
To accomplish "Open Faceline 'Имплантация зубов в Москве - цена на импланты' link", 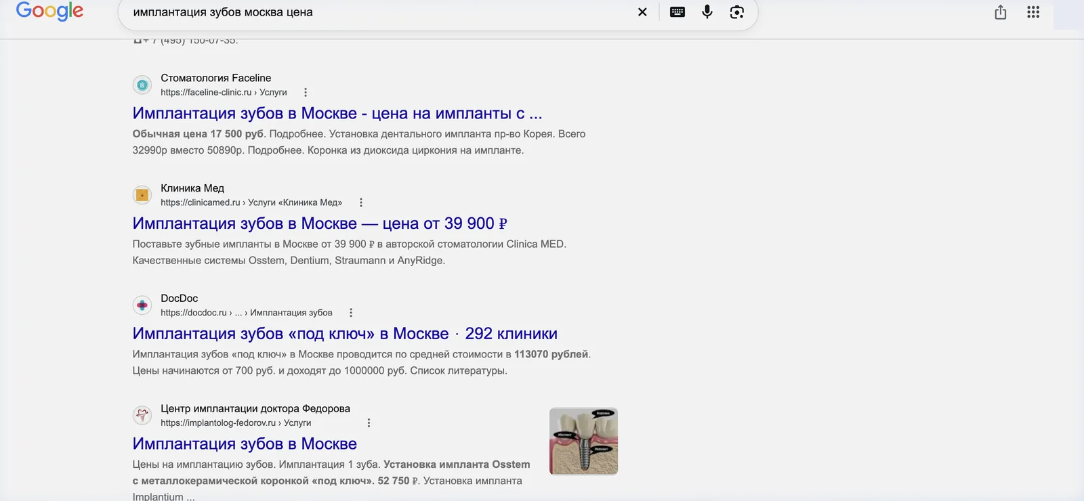I will [x=337, y=113].
